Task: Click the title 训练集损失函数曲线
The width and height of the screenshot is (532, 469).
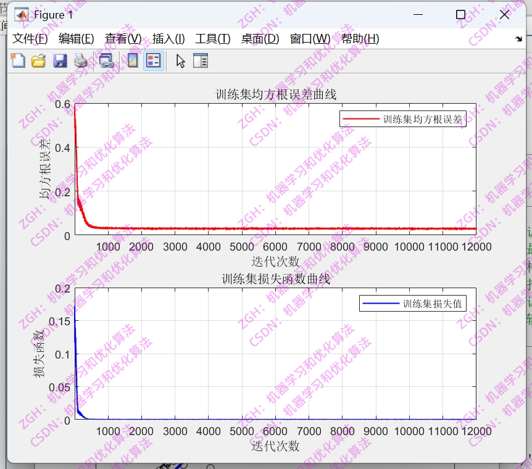Action: 275,279
